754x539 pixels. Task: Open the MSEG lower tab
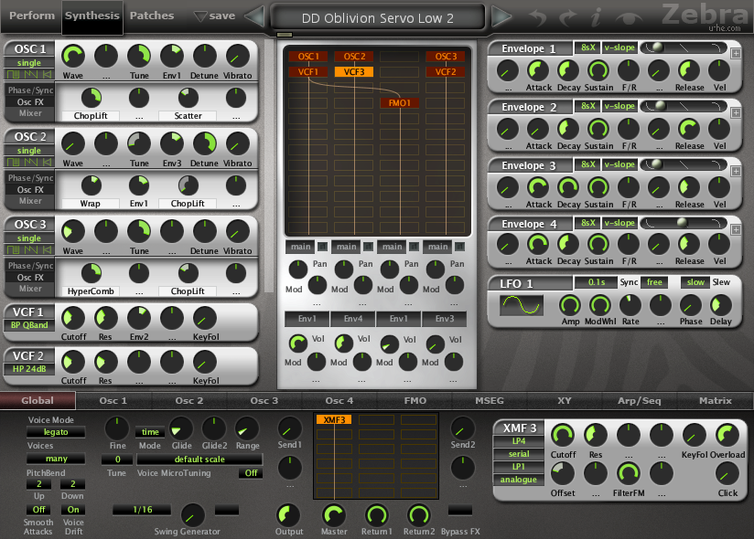[x=490, y=400]
